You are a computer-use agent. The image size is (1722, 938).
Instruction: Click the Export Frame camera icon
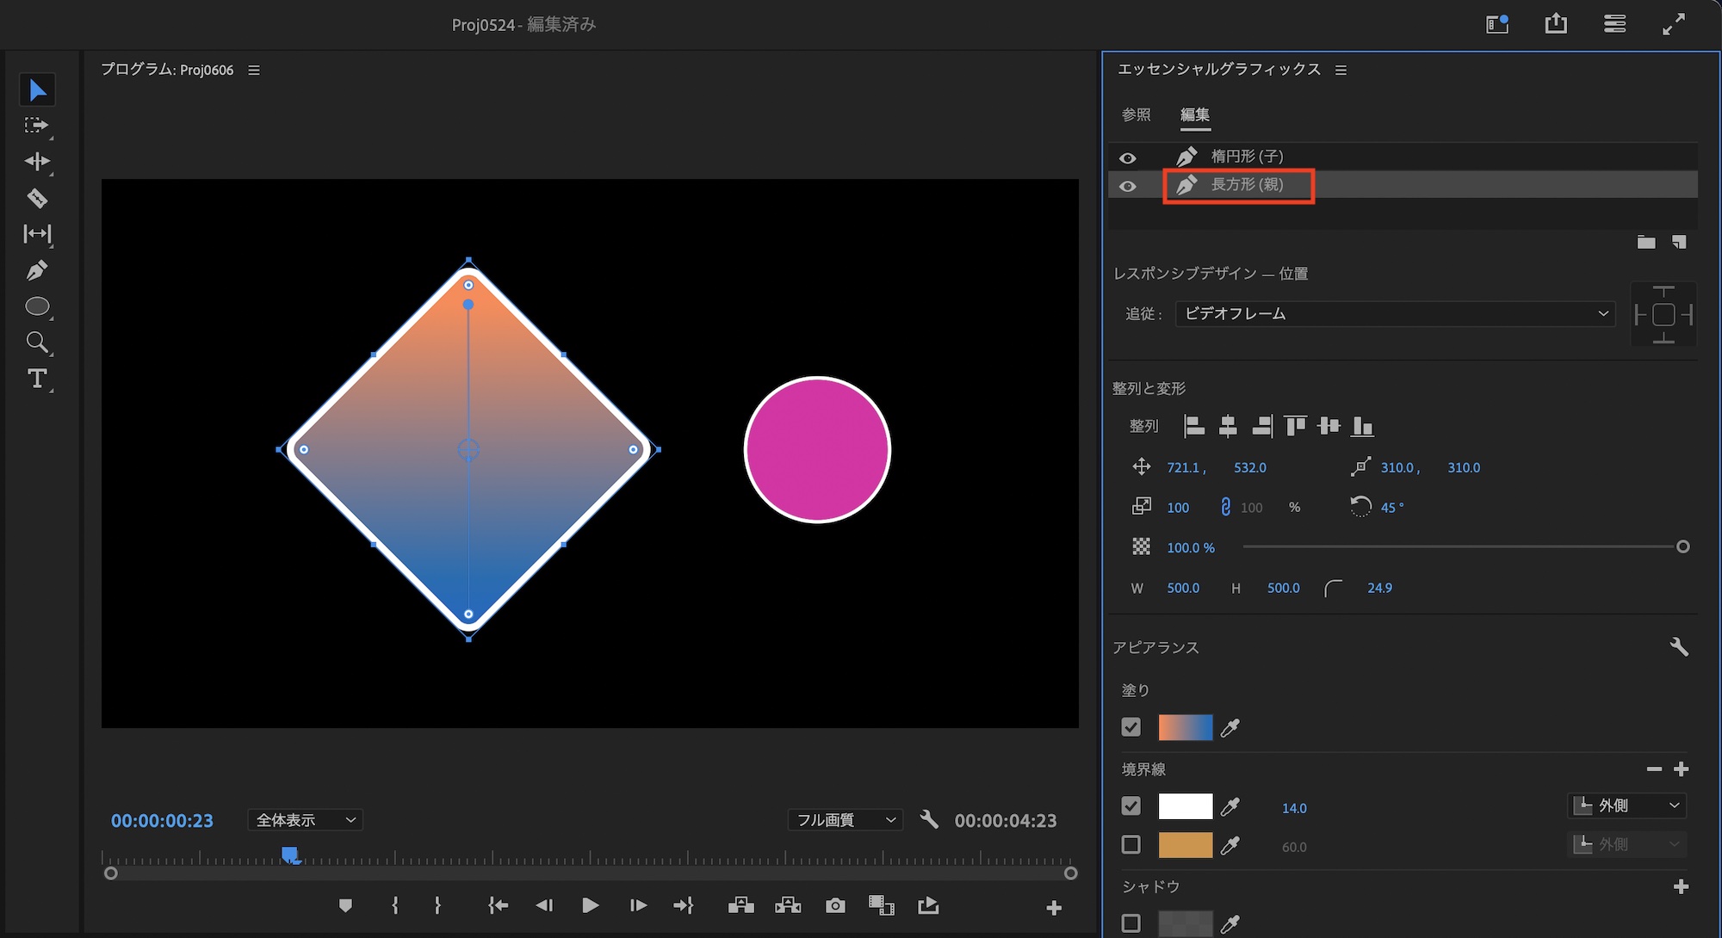[834, 905]
